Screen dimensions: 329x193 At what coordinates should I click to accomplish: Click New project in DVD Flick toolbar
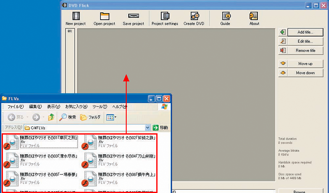pos(76,19)
